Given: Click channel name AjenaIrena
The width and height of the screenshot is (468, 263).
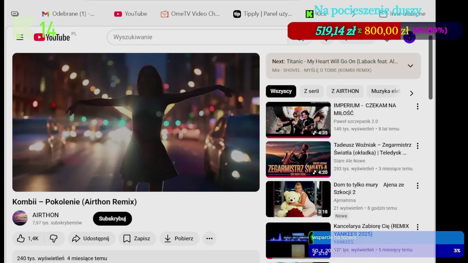Looking at the screenshot, I should 344,200.
